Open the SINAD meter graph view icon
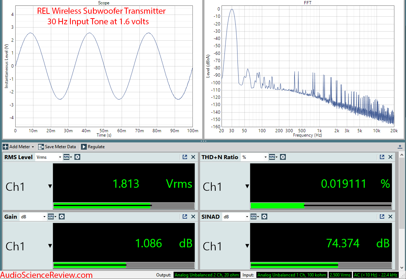The width and height of the screenshot is (406, 279). 254,217
